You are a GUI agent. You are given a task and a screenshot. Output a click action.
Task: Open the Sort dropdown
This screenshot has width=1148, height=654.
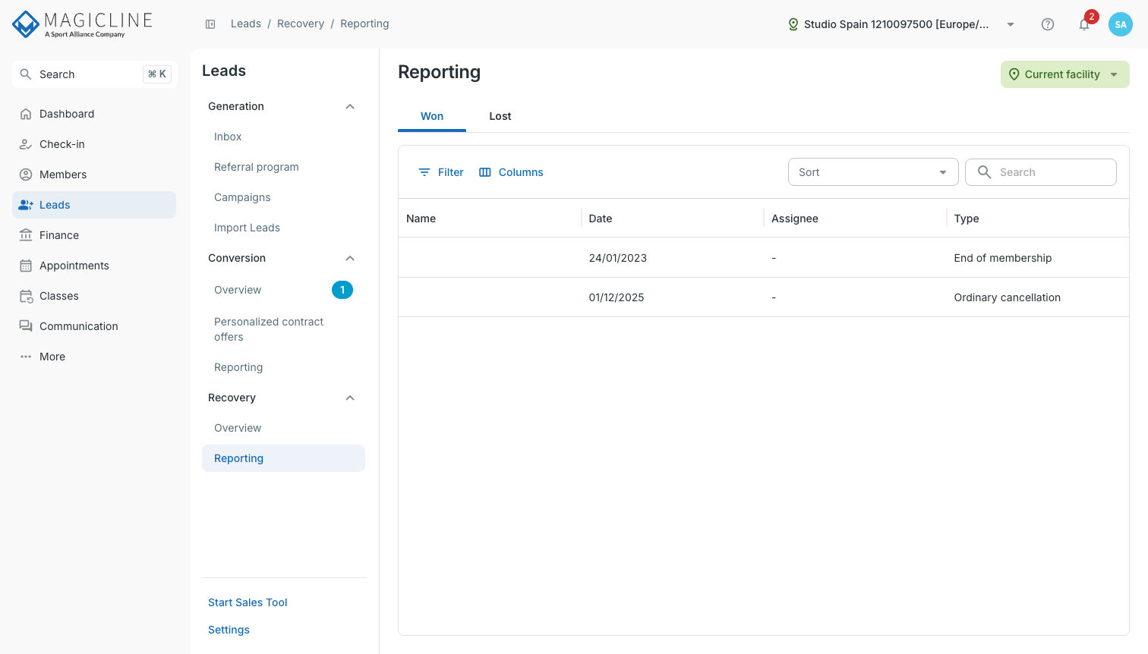pos(873,172)
